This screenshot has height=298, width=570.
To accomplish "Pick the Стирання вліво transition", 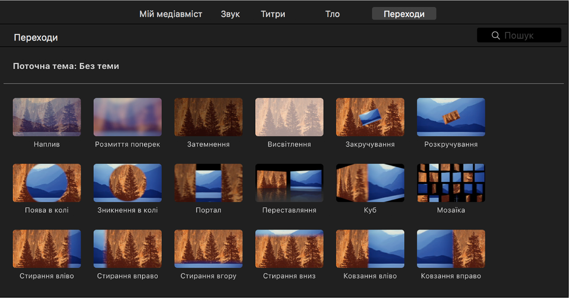I will tap(47, 249).
